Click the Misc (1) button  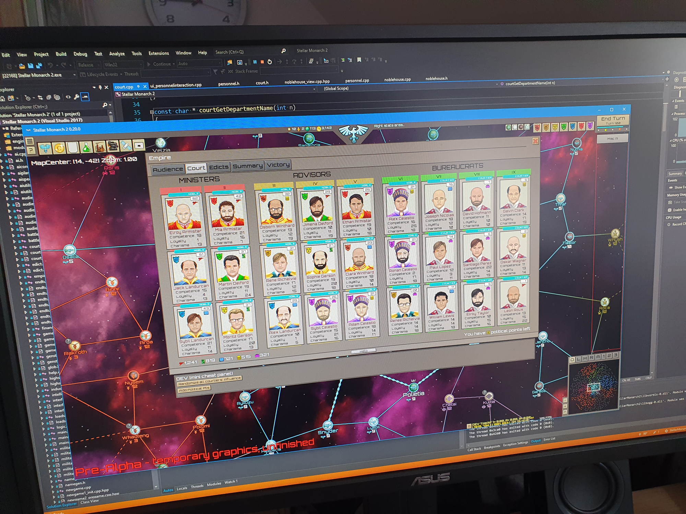click(613, 138)
